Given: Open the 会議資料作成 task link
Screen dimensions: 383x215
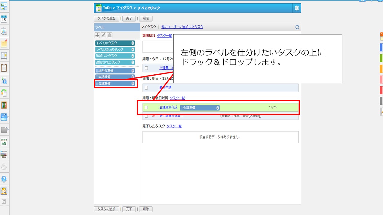Looking at the screenshot, I should (168, 107).
